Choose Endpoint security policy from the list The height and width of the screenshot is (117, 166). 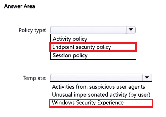(82, 47)
